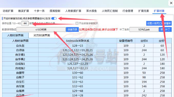174x97 pixels.
Task: Select the 摆摊控制 tab
Action: point(55,11)
